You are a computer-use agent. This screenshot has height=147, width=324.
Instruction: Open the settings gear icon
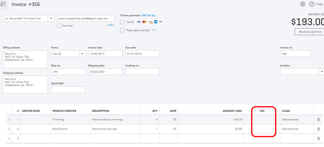[303, 4]
